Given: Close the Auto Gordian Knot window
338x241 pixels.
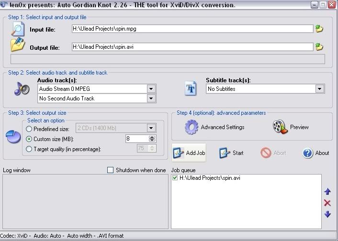Looking at the screenshot, I should (332, 4).
